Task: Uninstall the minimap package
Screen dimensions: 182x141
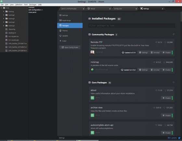Action: [x=155, y=70]
